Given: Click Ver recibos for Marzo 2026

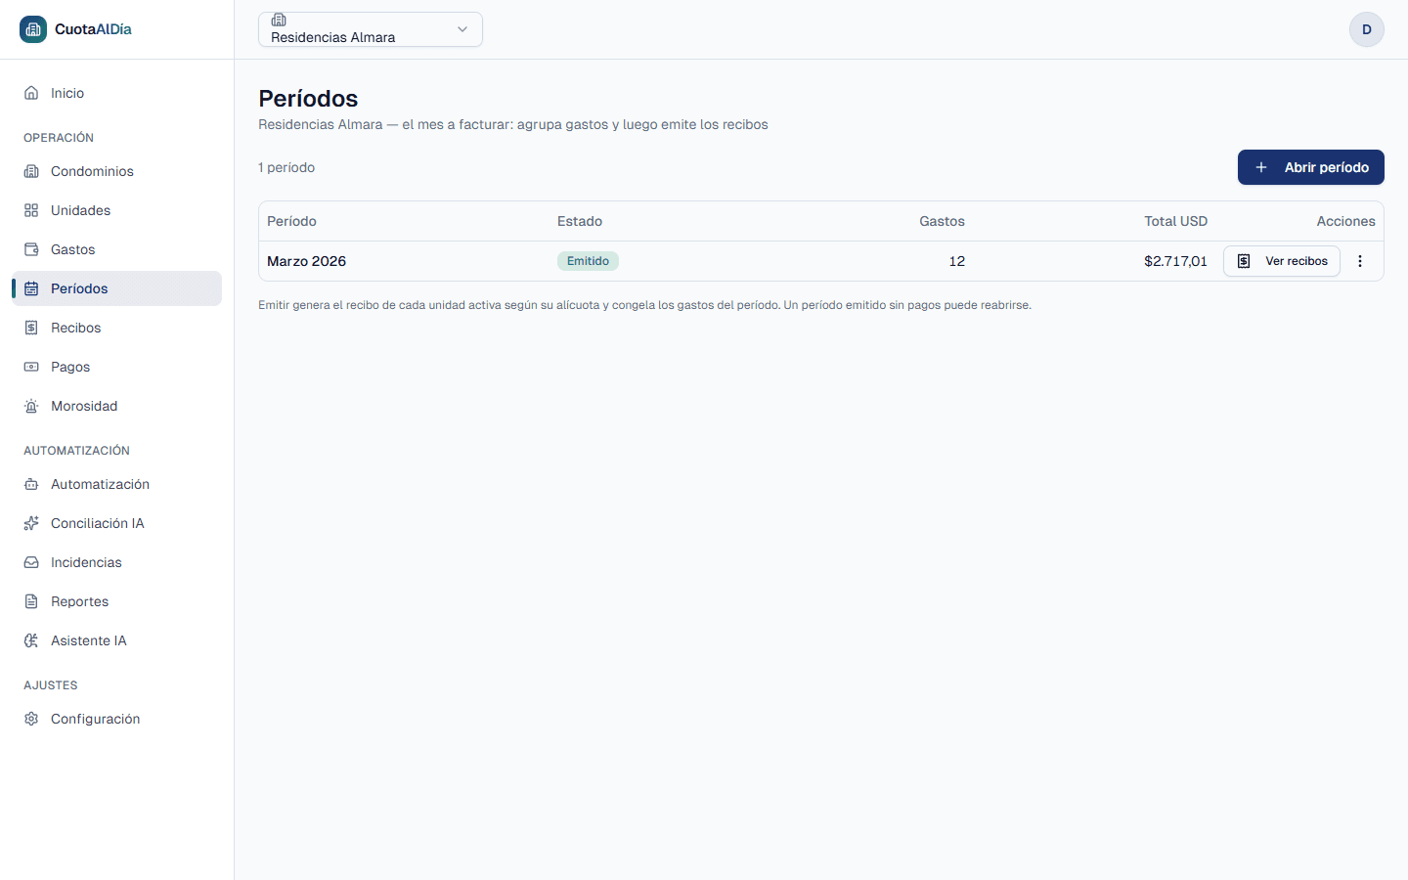Looking at the screenshot, I should coord(1282,261).
